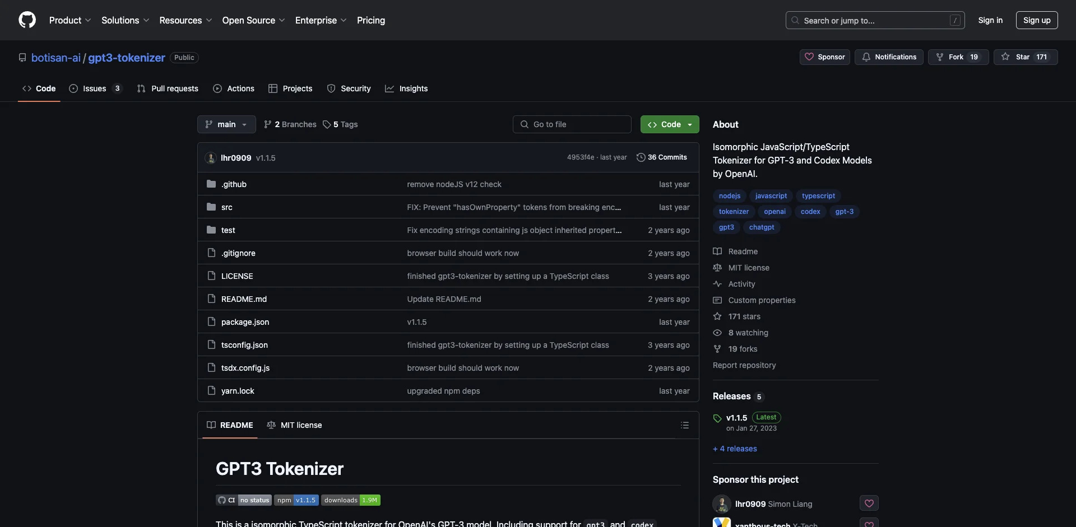The width and height of the screenshot is (1076, 527).
Task: Click the + 4 releases link
Action: pyautogui.click(x=735, y=449)
